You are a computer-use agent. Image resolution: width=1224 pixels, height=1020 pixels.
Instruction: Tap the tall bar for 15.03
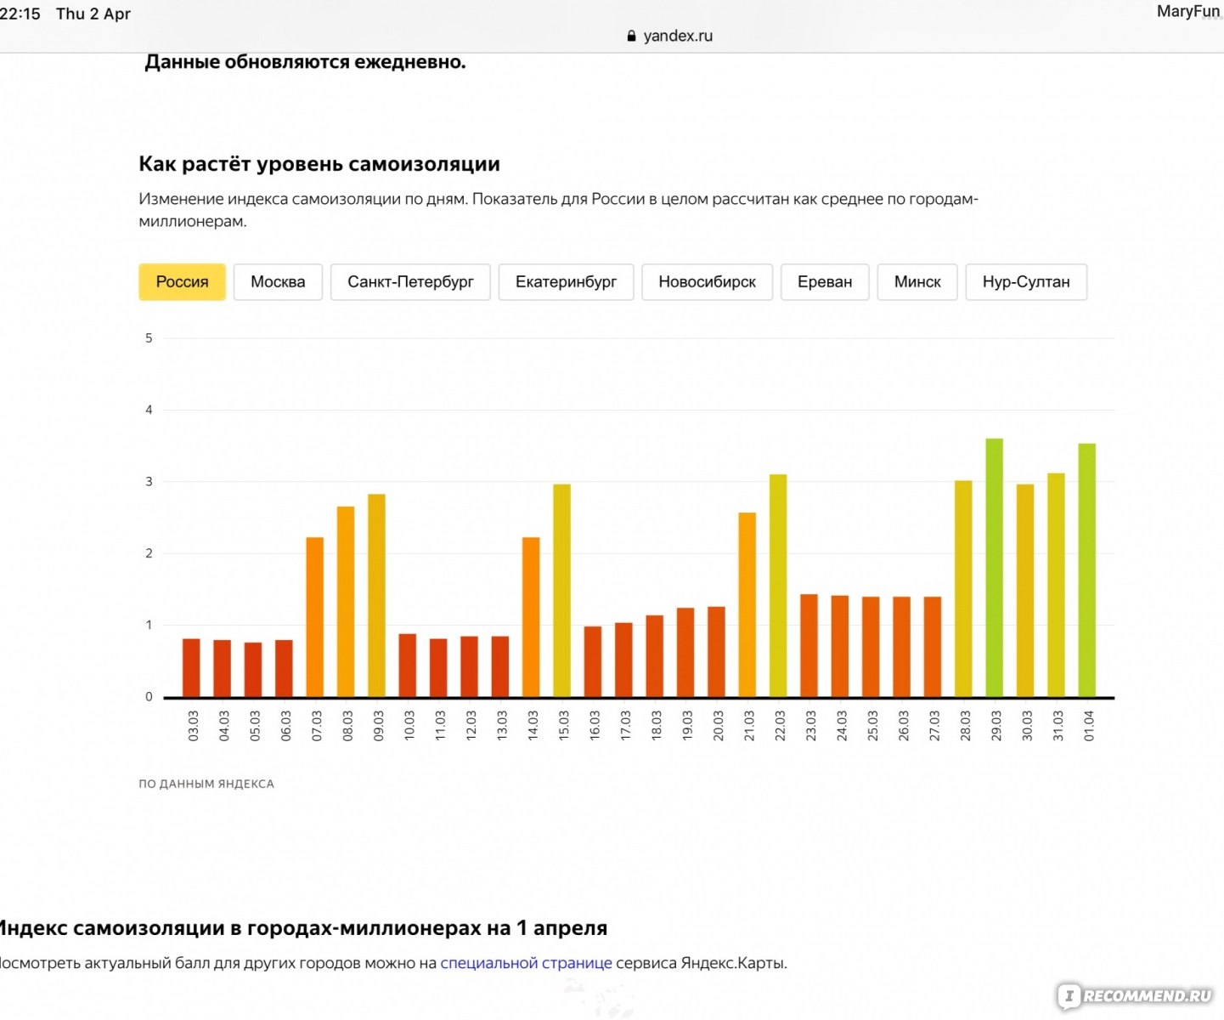point(561,591)
